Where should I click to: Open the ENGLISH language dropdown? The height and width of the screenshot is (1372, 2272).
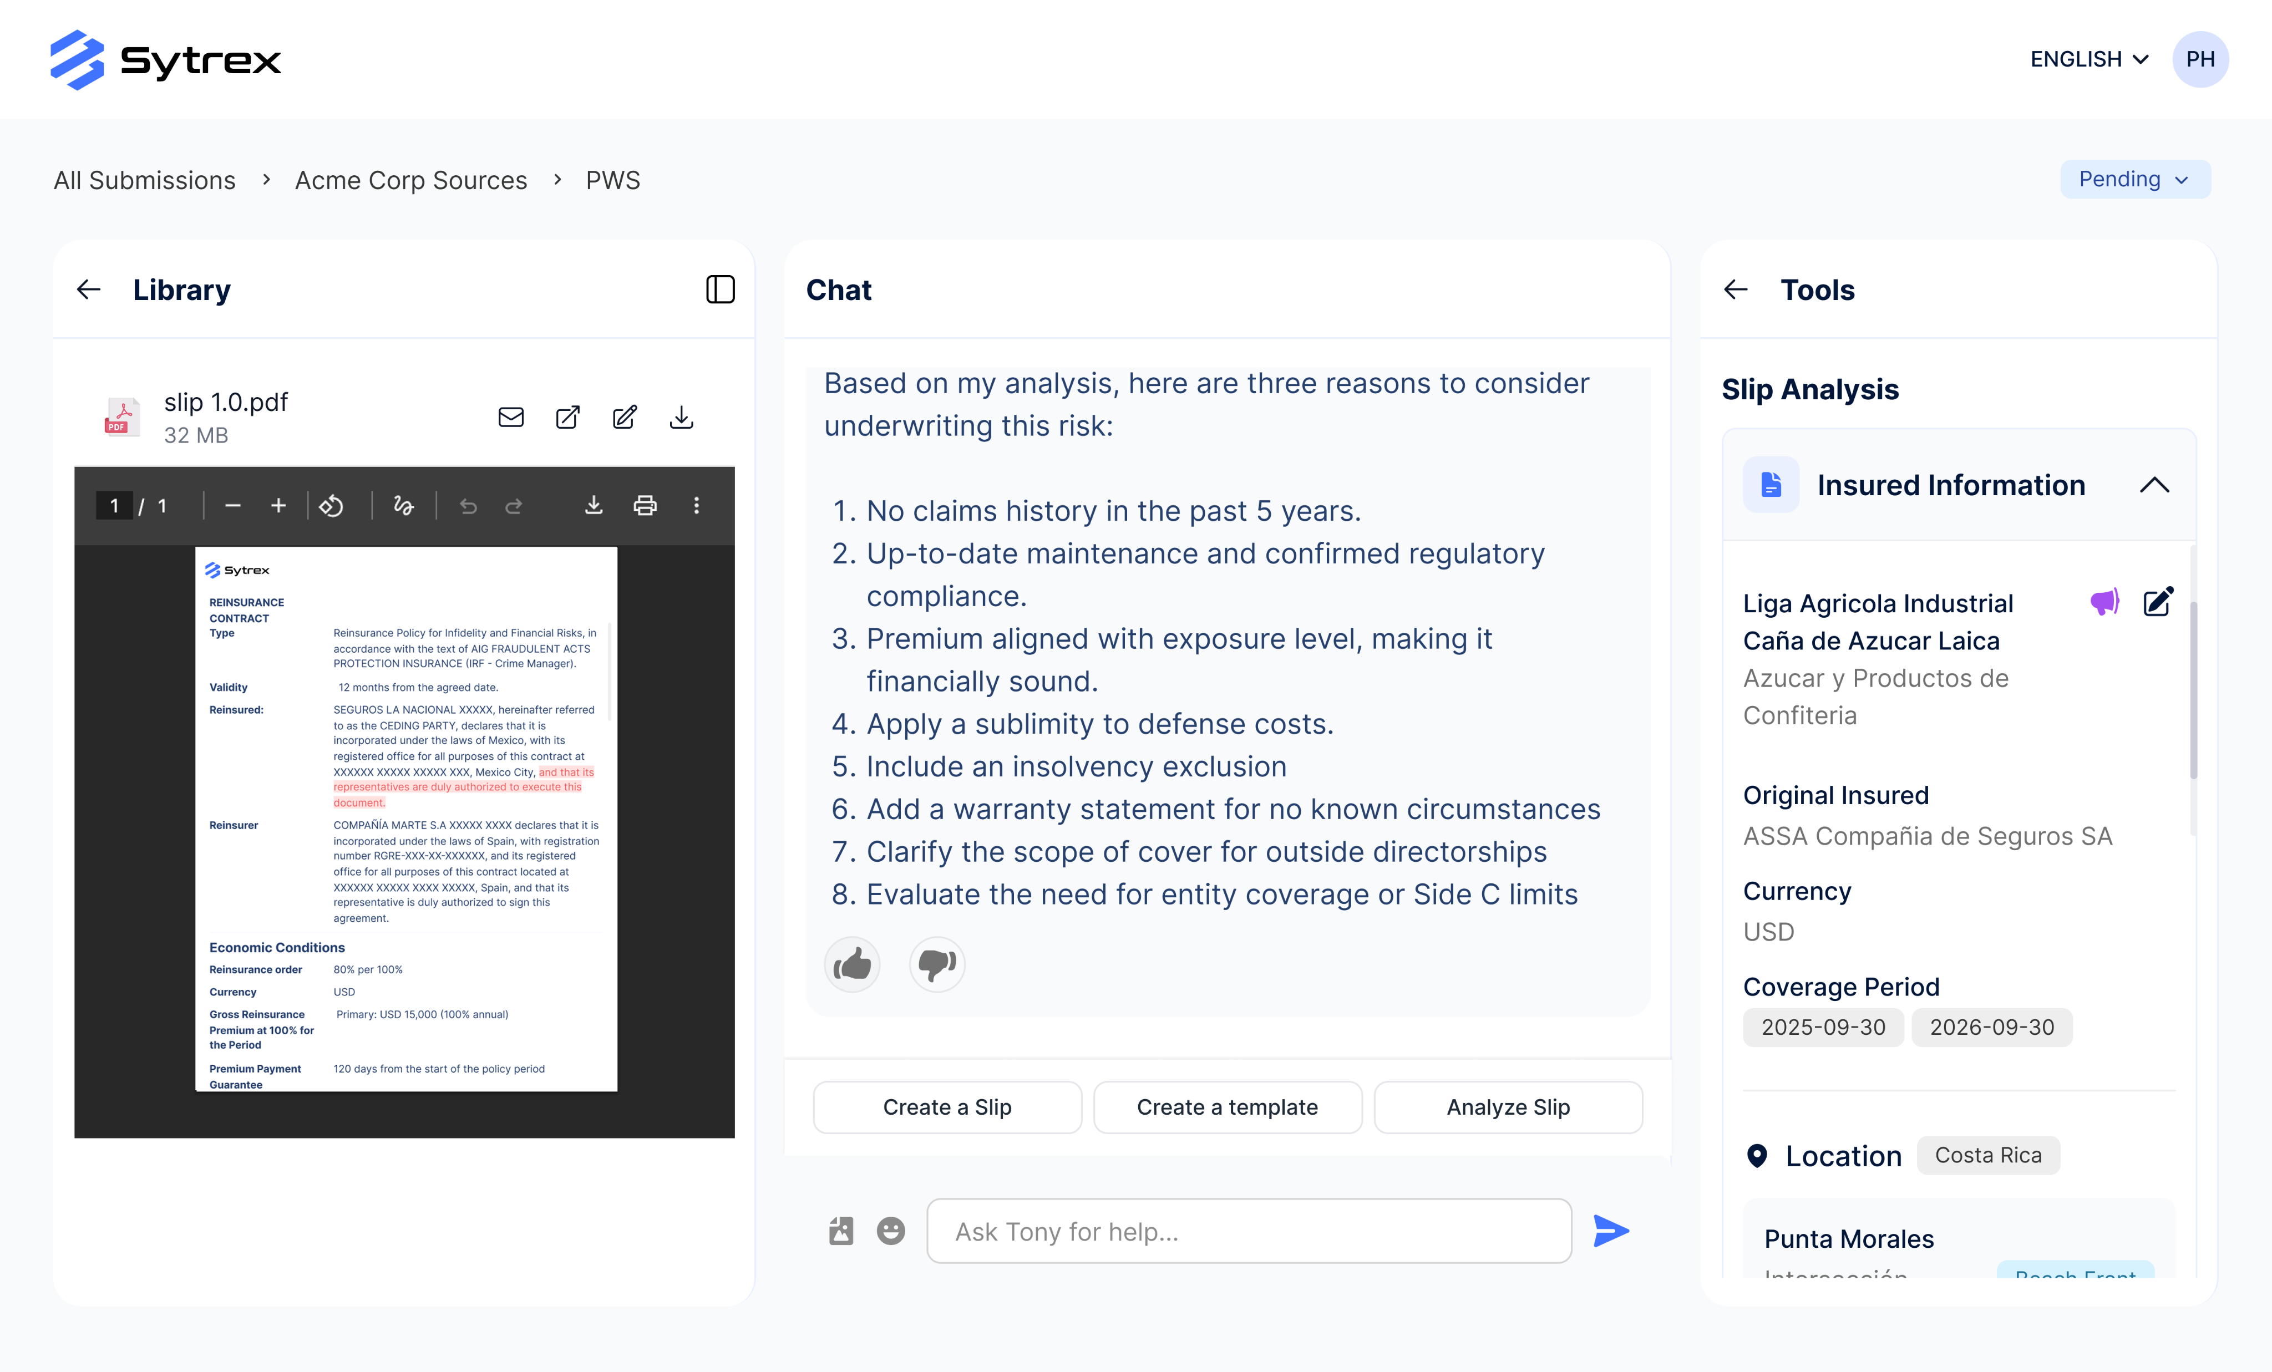2088,59
